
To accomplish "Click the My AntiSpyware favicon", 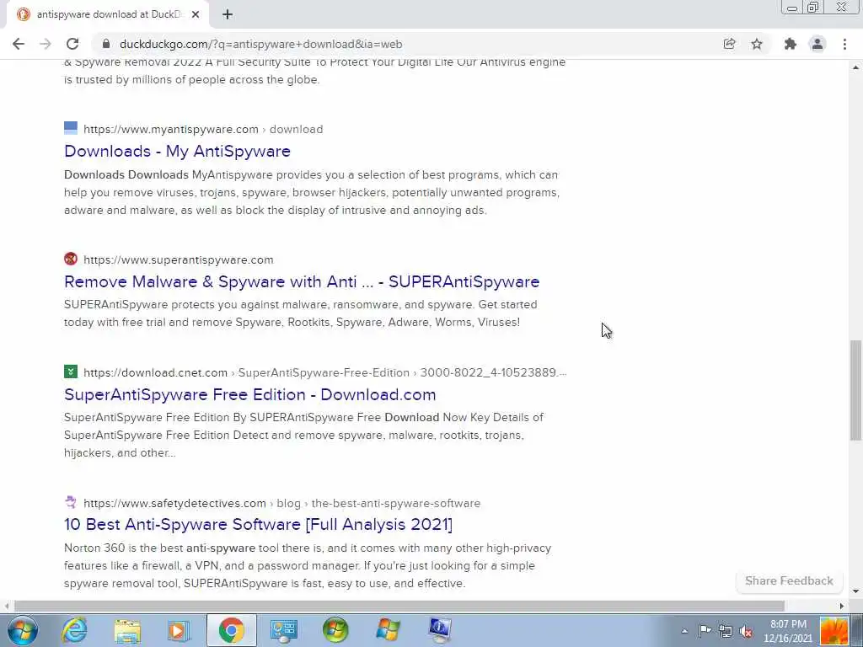I will pyautogui.click(x=71, y=128).
